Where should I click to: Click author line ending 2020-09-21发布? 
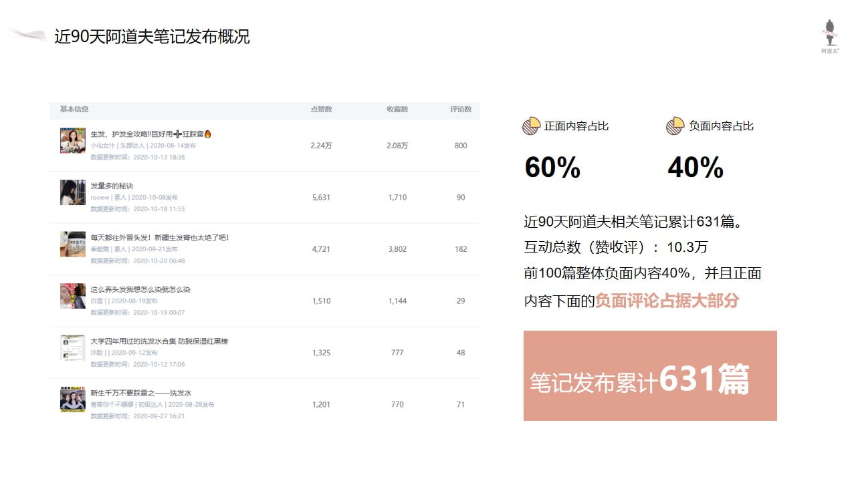pos(134,249)
